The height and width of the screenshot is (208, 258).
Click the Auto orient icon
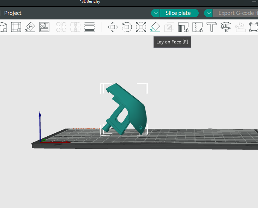[30, 27]
